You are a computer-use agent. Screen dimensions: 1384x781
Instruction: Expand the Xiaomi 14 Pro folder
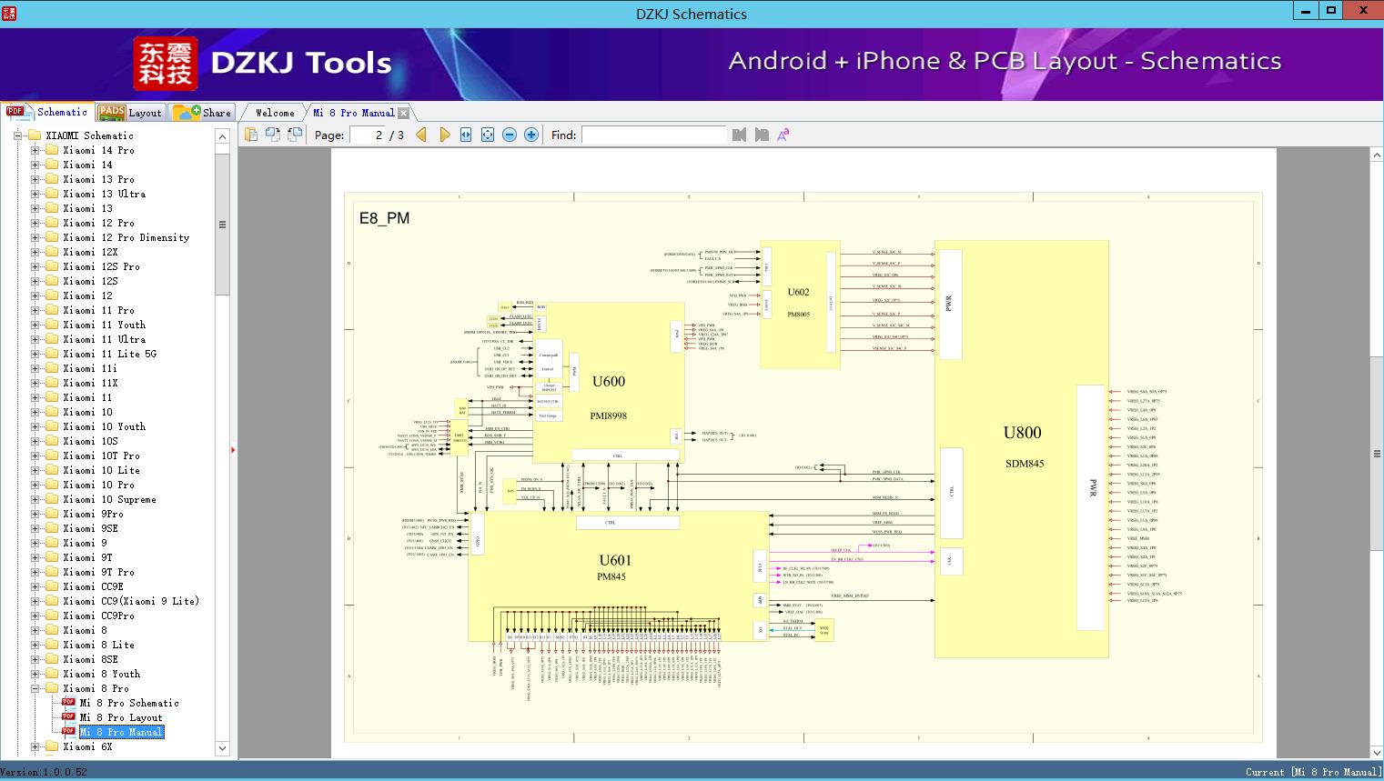coord(35,150)
